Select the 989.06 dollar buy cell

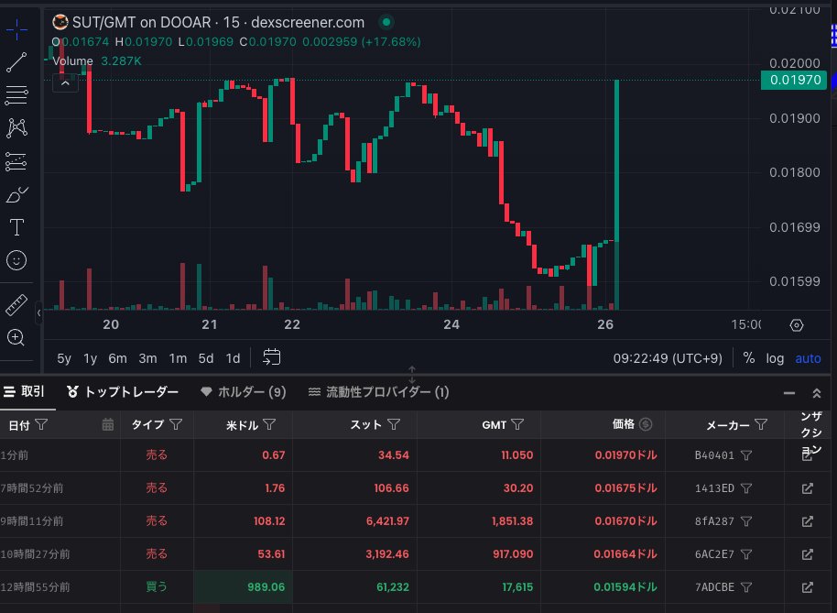pyautogui.click(x=243, y=586)
